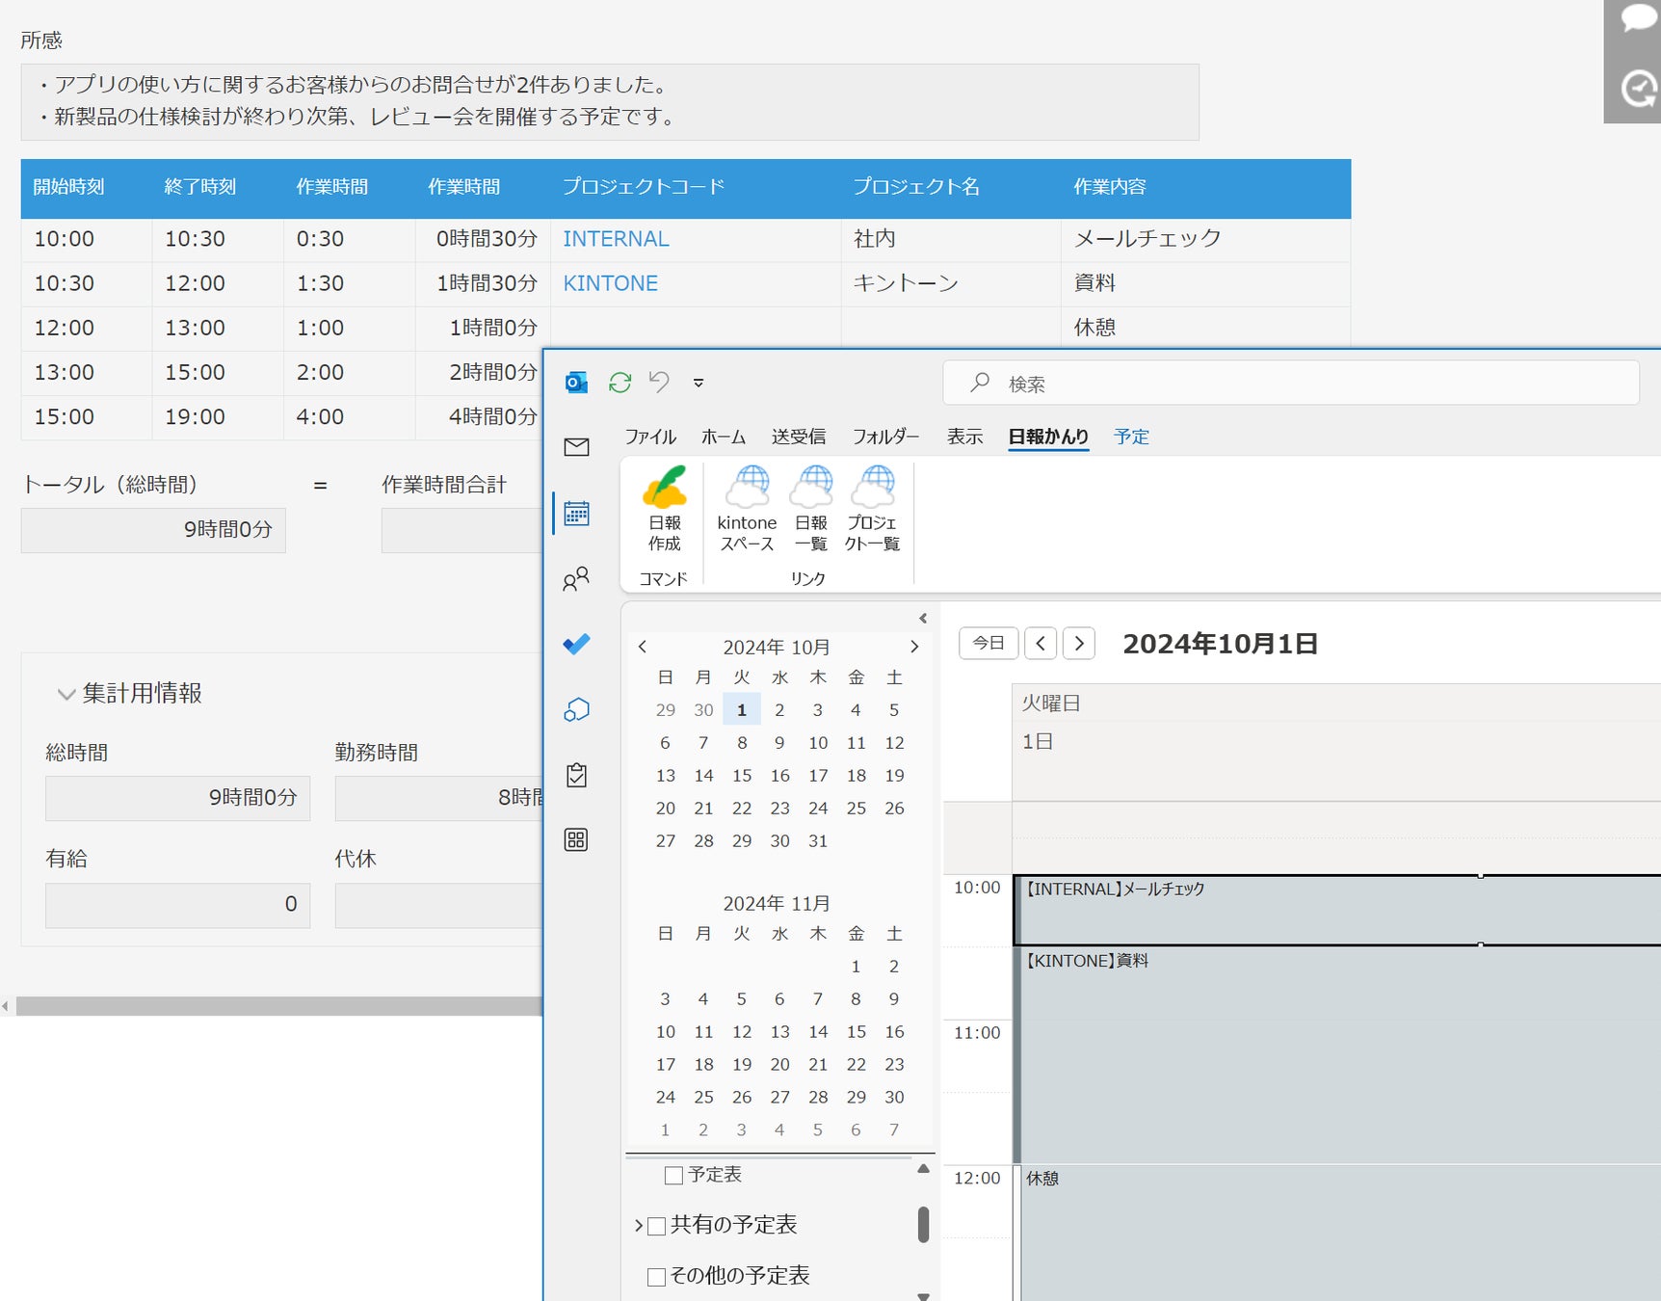This screenshot has height=1301, width=1661.
Task: Click the 今日 button
Action: 989,643
